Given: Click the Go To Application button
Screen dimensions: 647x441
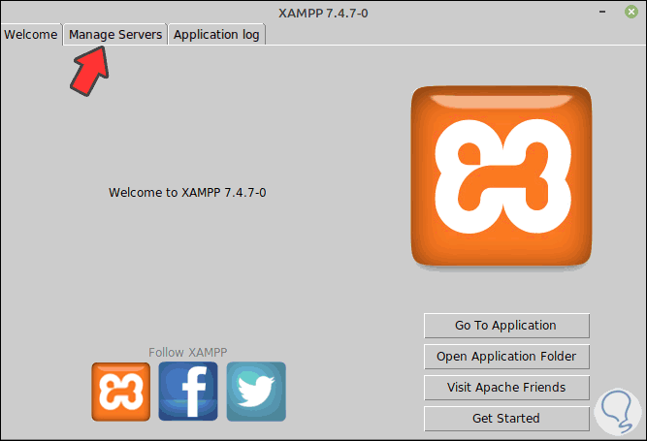Looking at the screenshot, I should pos(506,326).
